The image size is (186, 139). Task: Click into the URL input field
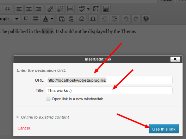[109, 80]
